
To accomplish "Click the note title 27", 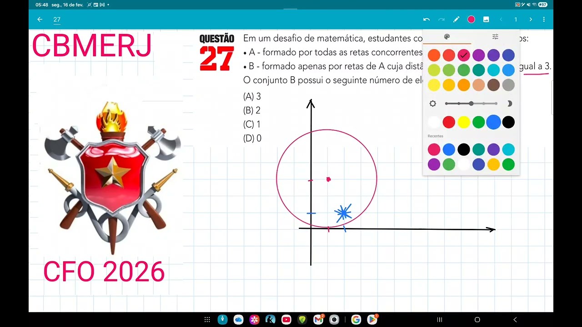I will 57,20.
